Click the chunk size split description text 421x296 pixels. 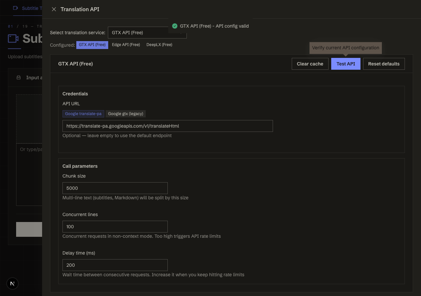click(x=125, y=198)
